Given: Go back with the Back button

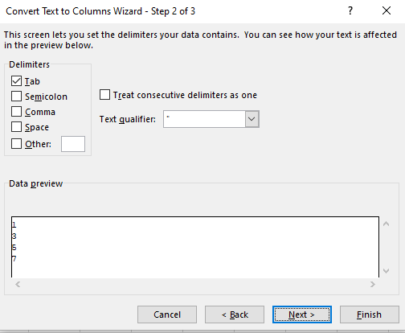Looking at the screenshot, I should coord(235,314).
